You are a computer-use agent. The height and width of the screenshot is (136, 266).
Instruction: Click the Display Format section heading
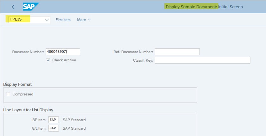pos(17,84)
